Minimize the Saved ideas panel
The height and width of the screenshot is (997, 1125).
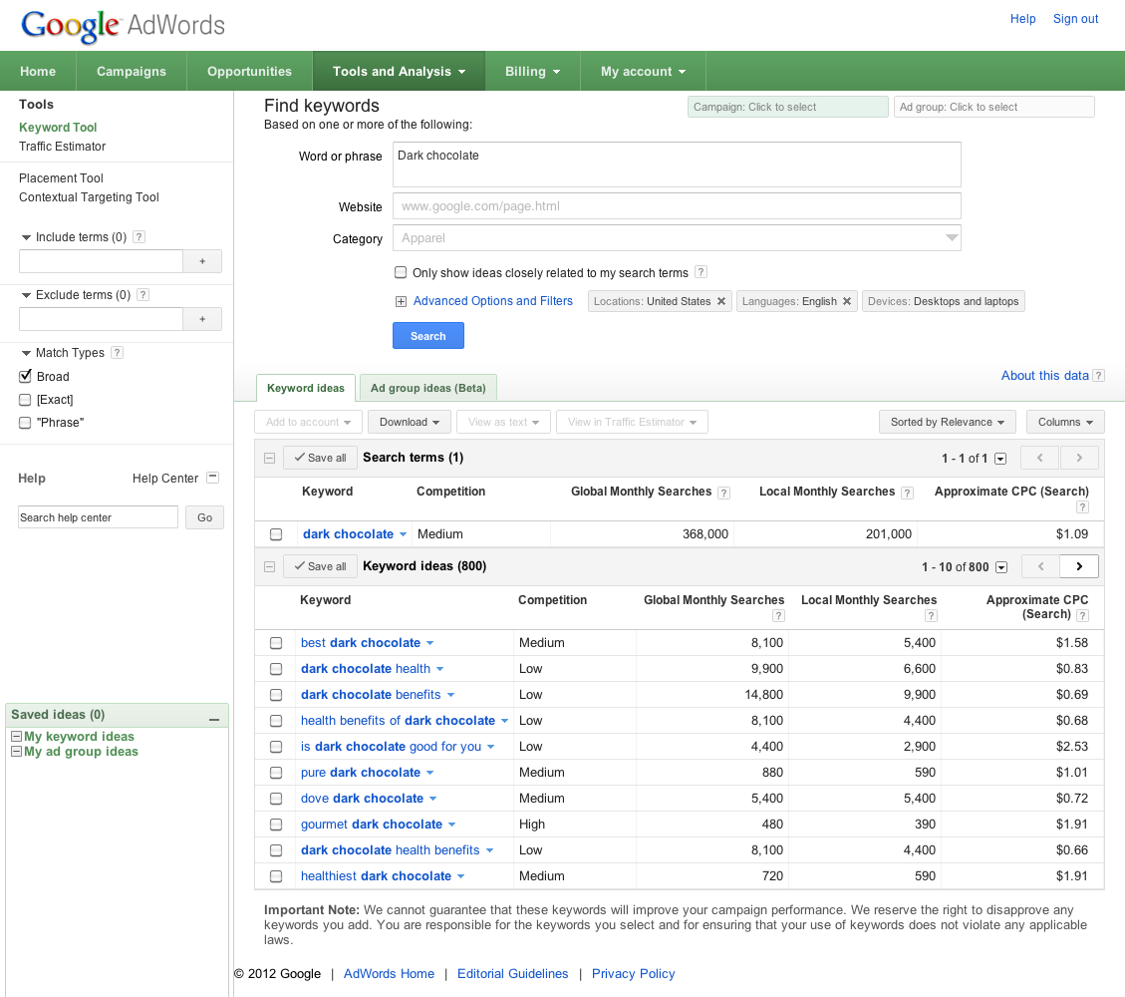(213, 716)
